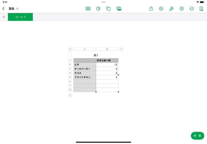
Task: Expand the 空白 document title dropdown
Action: tap(17, 9)
